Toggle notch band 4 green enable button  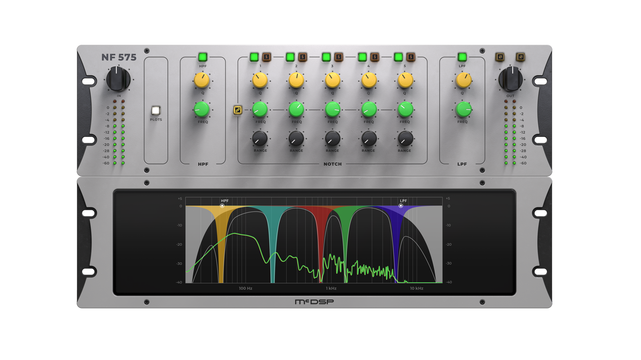pyautogui.click(x=362, y=57)
